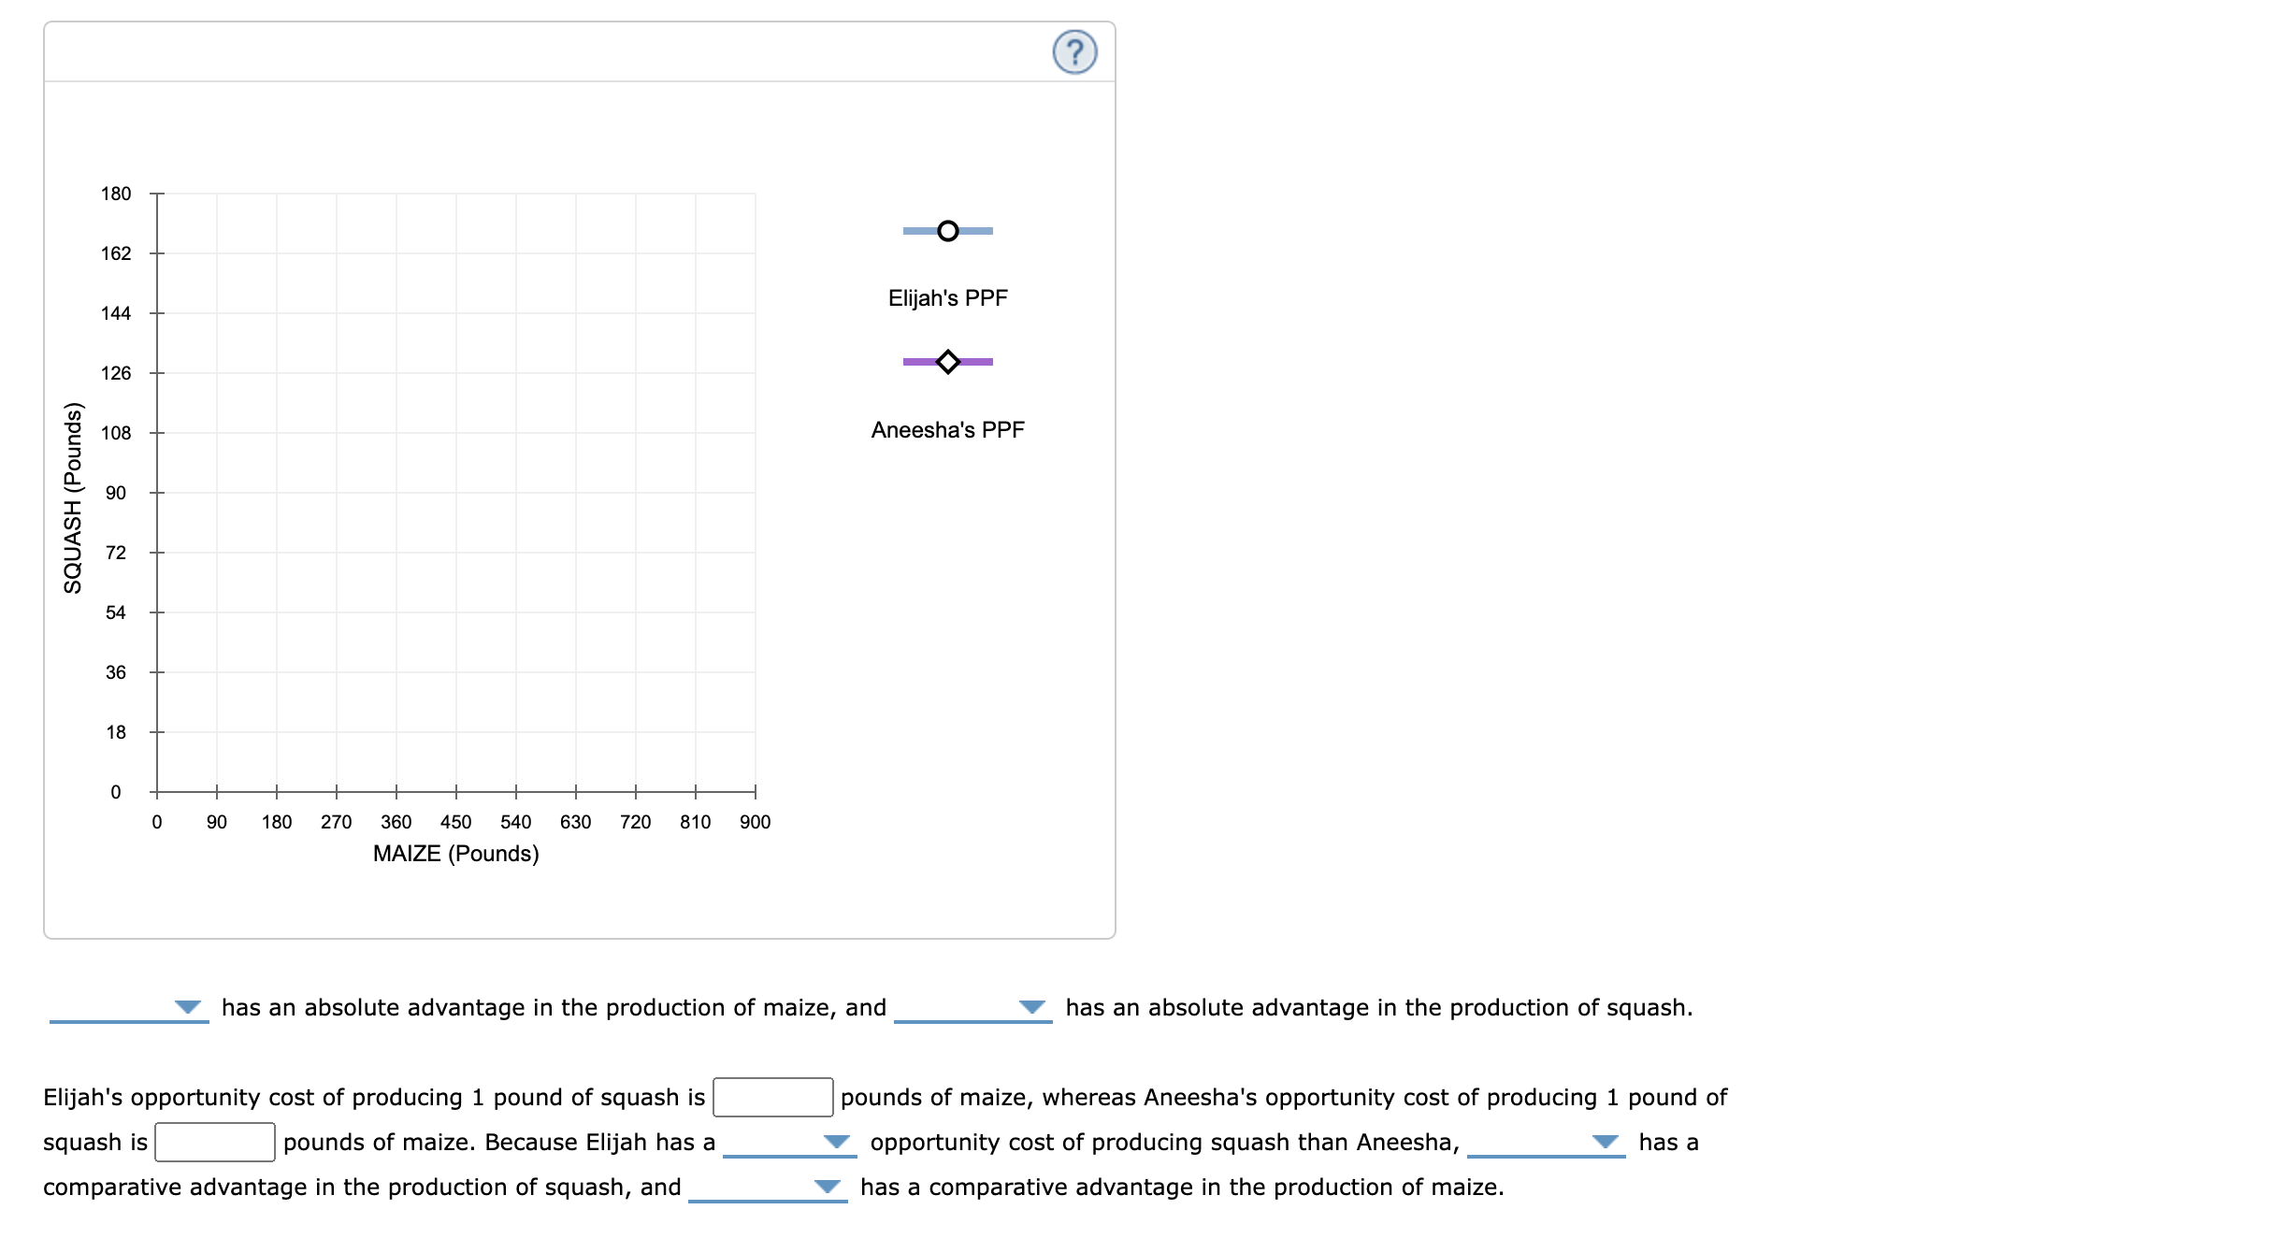Click the diamond marker on Aneesha's PPF legend
2276x1253 pixels.
[x=947, y=362]
